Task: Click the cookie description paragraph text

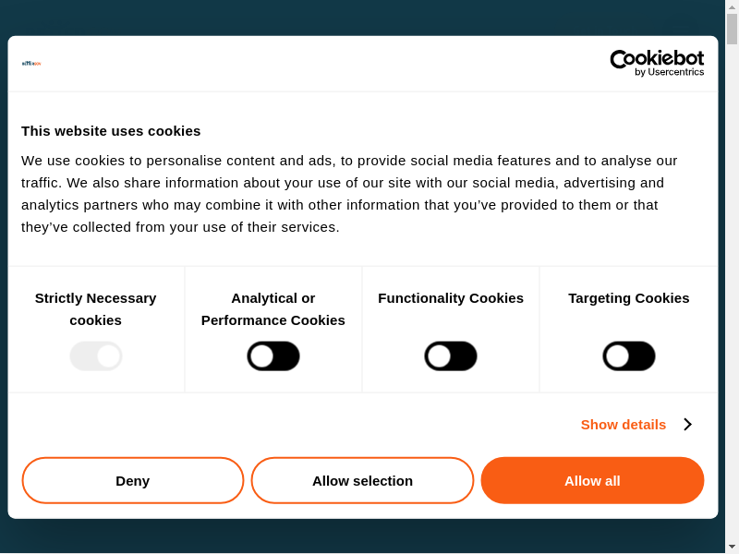Action: click(349, 194)
